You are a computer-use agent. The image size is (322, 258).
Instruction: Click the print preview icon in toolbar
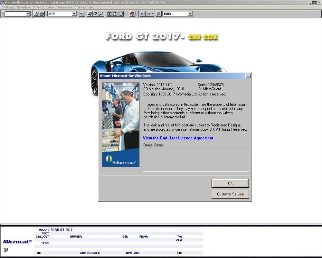point(36,14)
